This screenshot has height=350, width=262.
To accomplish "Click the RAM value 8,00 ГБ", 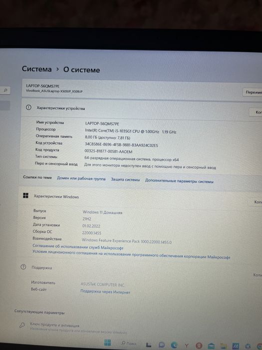I will click(x=107, y=137).
